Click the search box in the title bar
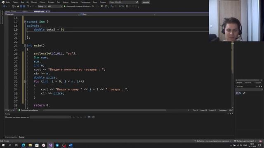The width and height of the screenshot is (264, 148). click(124, 2)
